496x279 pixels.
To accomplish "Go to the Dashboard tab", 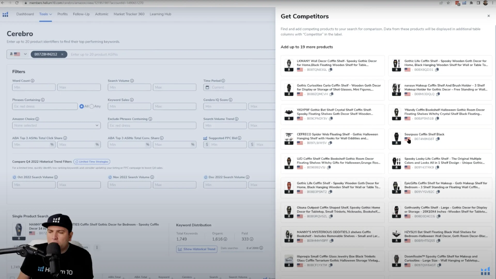I will tap(25, 14).
